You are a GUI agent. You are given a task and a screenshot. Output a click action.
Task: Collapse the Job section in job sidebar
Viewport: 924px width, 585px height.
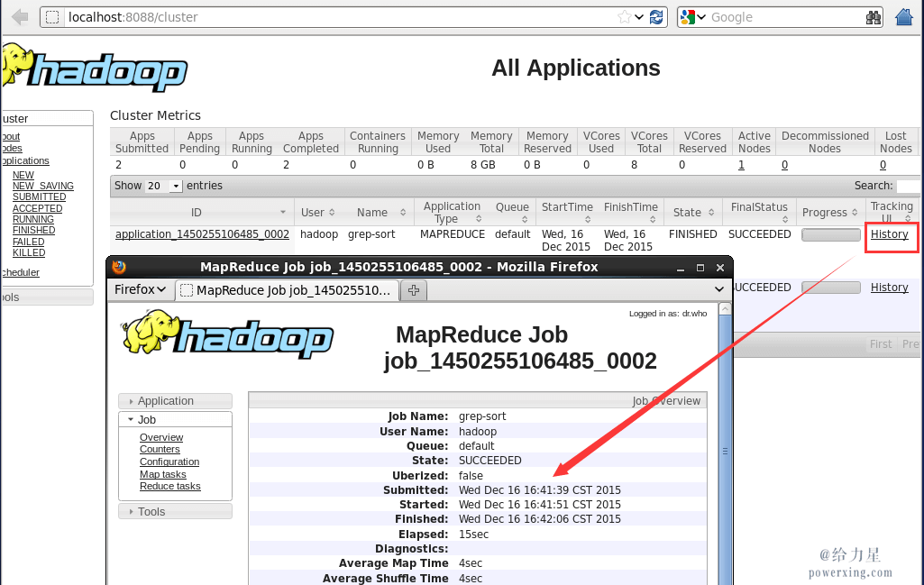[x=176, y=419]
